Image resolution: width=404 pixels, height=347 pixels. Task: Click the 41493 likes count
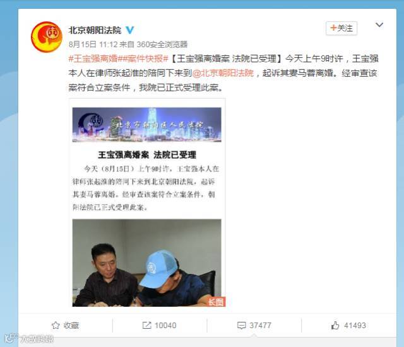(x=355, y=326)
